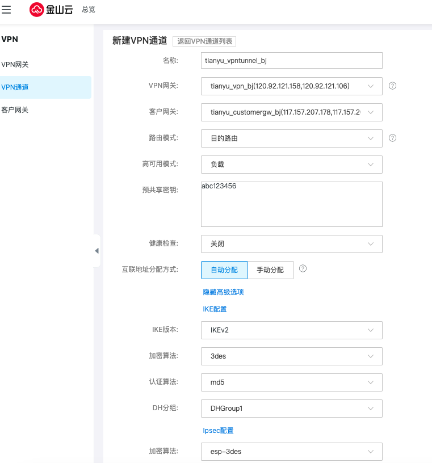Viewport: 432px width, 463px height.
Task: Select 自动分配 address allocation
Action: point(224,270)
